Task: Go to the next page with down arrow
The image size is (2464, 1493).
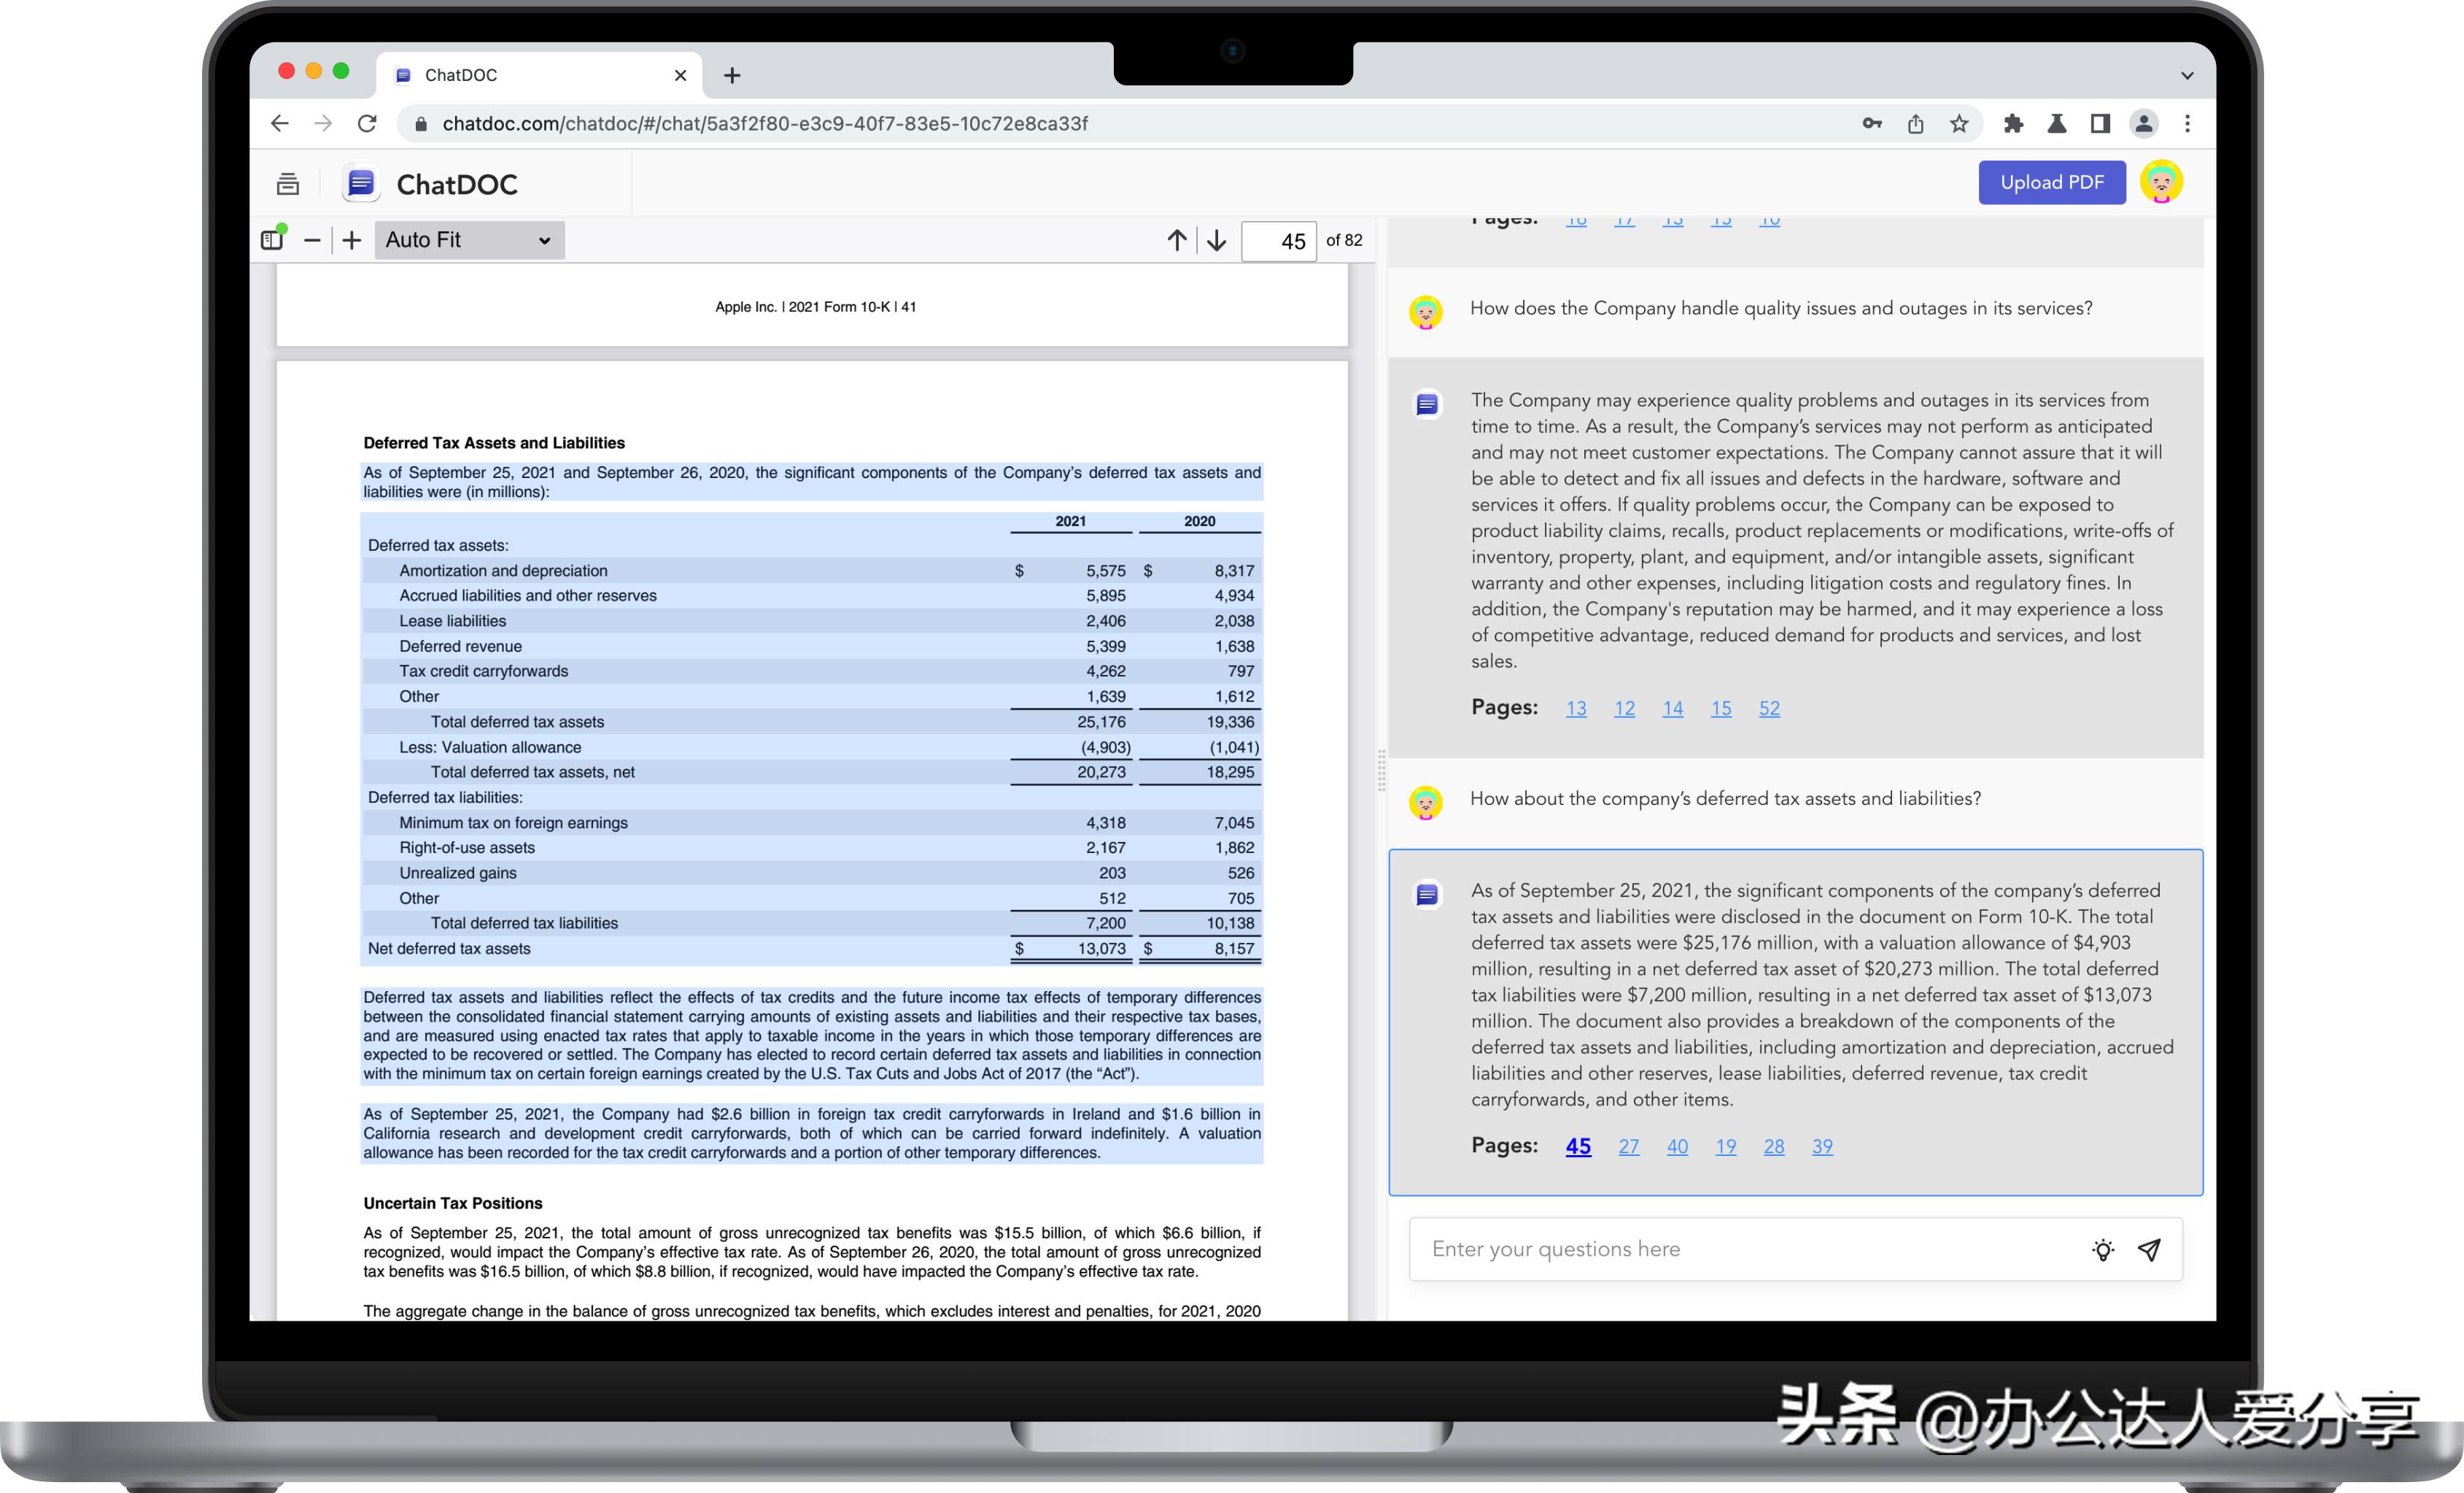Action: 1215,240
